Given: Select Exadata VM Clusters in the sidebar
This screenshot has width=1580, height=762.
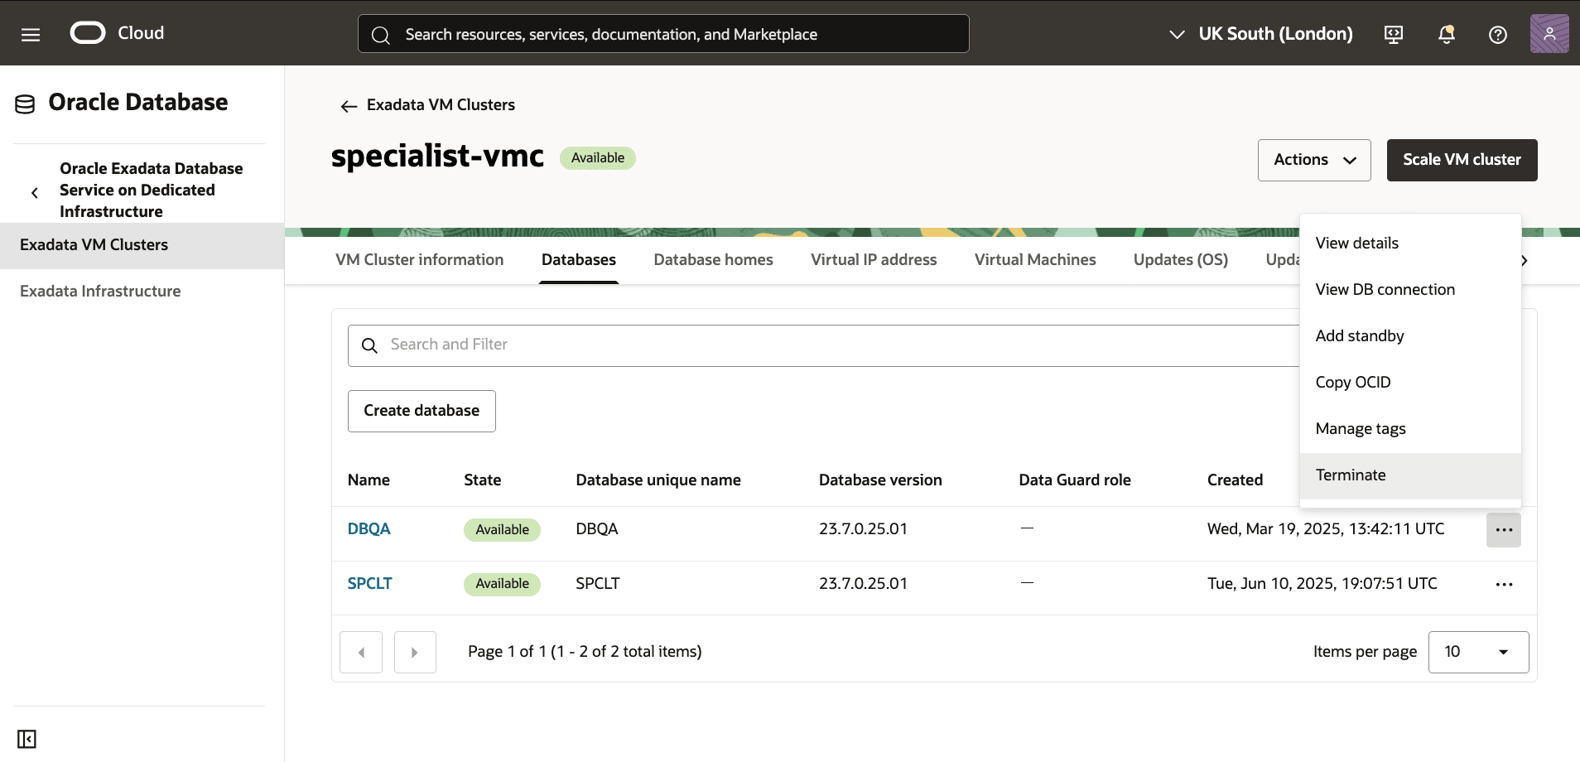Looking at the screenshot, I should 142,245.
